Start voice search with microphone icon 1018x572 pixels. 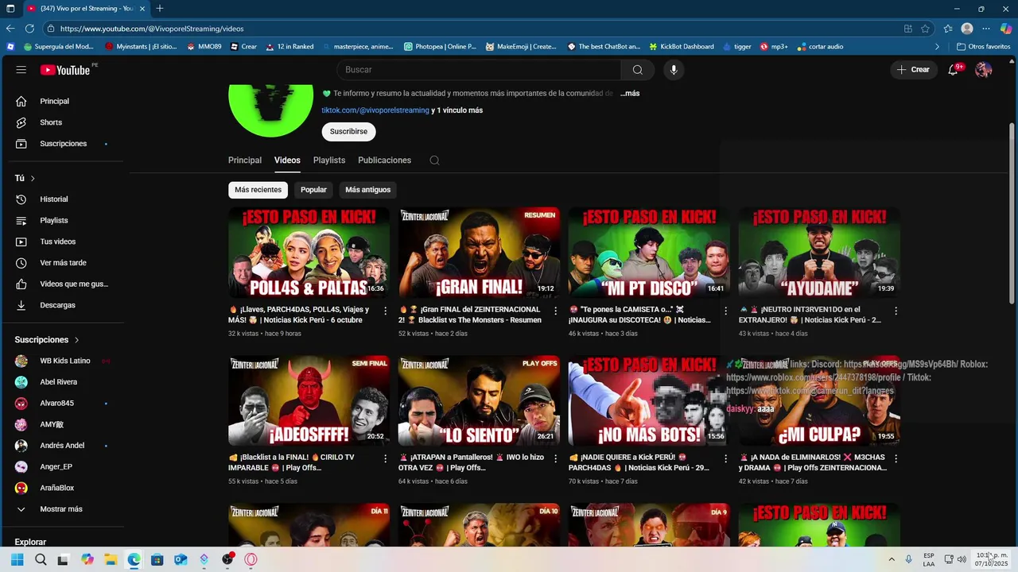point(674,70)
